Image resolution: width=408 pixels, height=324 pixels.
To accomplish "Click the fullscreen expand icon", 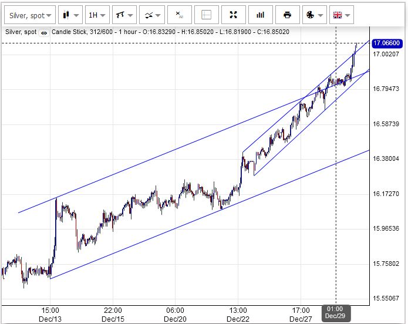I will pos(234,15).
